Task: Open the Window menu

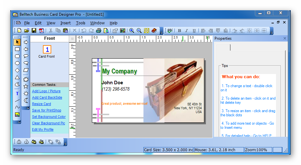Action: (x=97, y=23)
